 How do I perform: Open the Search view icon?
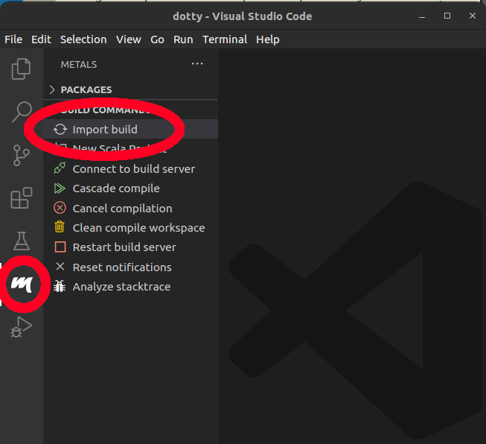tap(21, 112)
